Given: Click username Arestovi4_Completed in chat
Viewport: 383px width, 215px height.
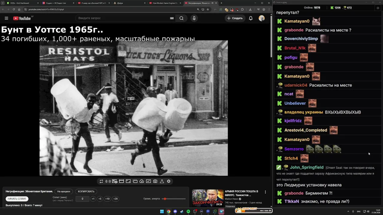Looking at the screenshot, I should [x=306, y=130].
